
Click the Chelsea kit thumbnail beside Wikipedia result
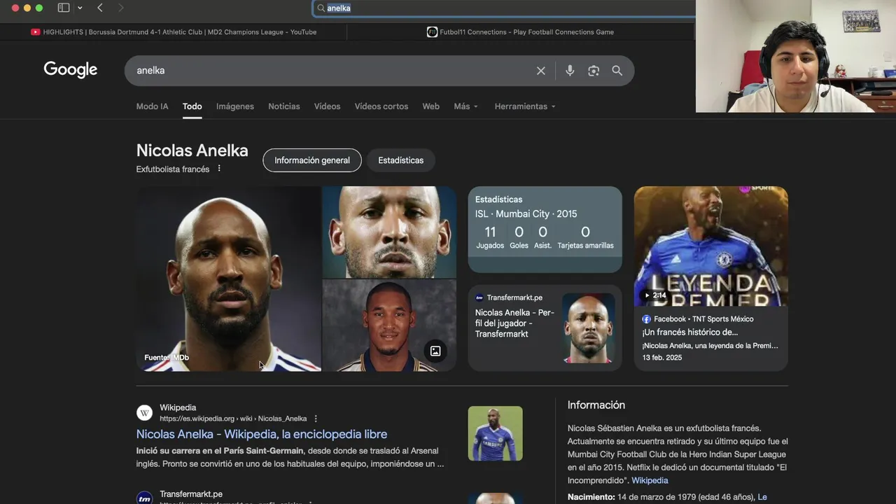[495, 433]
